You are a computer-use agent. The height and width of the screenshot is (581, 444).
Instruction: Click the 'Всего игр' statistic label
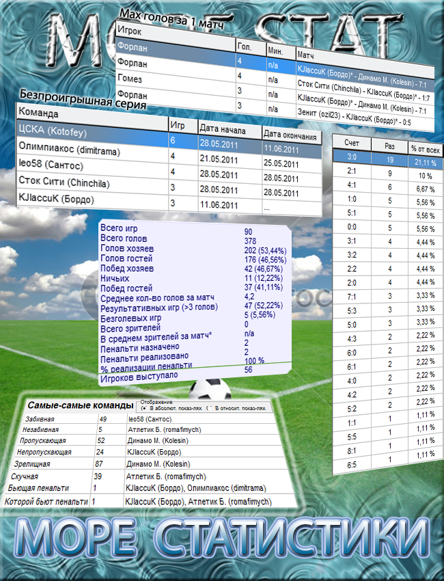coord(119,228)
